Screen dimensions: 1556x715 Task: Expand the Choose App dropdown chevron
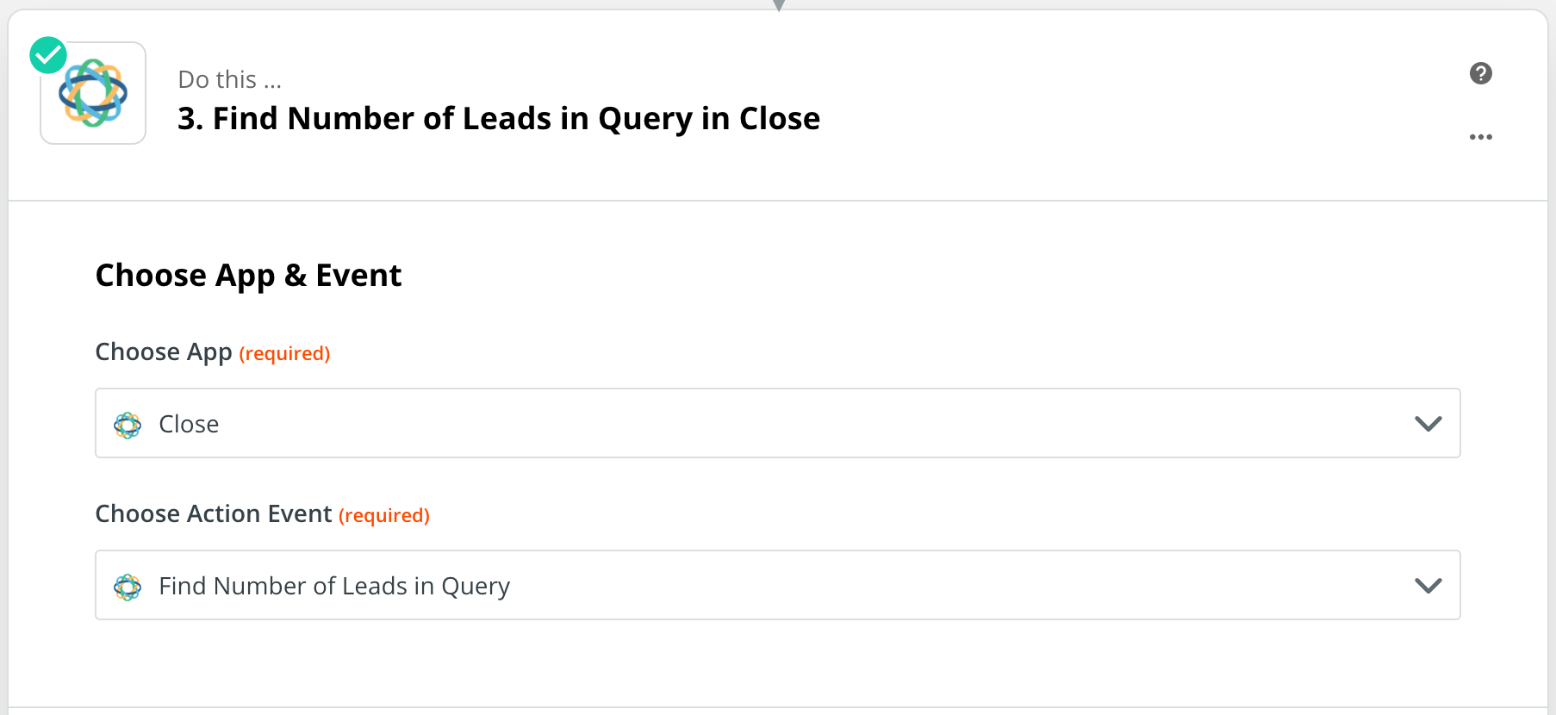pyautogui.click(x=1428, y=424)
